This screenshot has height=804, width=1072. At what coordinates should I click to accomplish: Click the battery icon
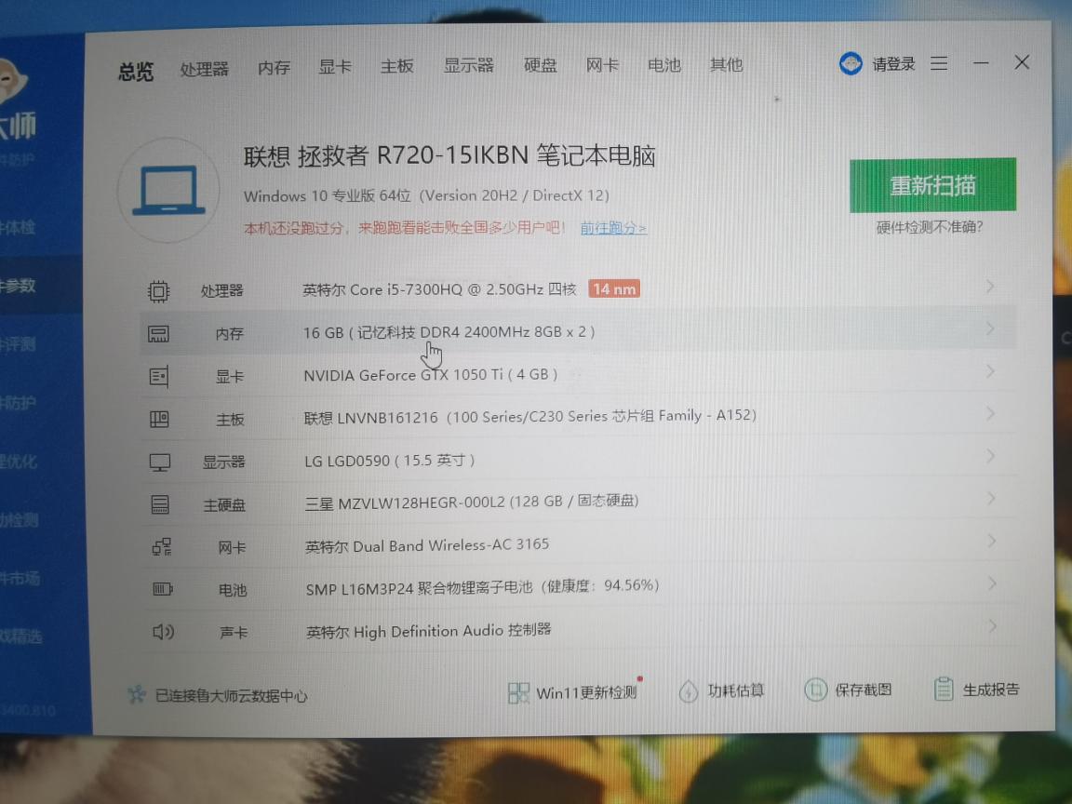point(163,589)
